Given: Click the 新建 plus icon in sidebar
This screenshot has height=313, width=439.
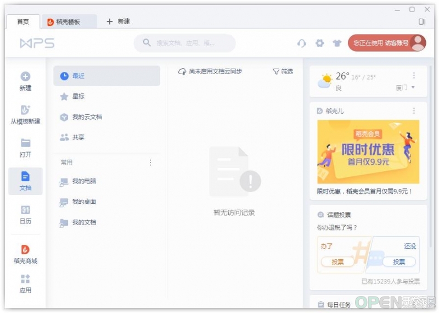Looking at the screenshot, I should [25, 76].
